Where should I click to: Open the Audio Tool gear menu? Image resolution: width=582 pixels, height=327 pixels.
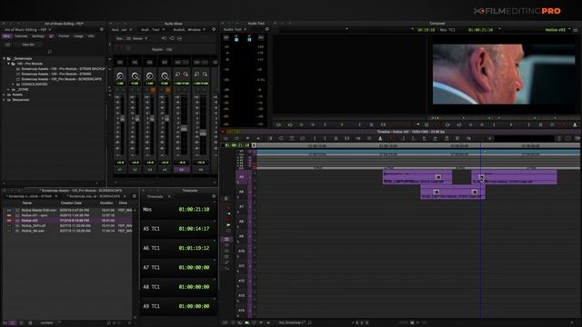(266, 29)
